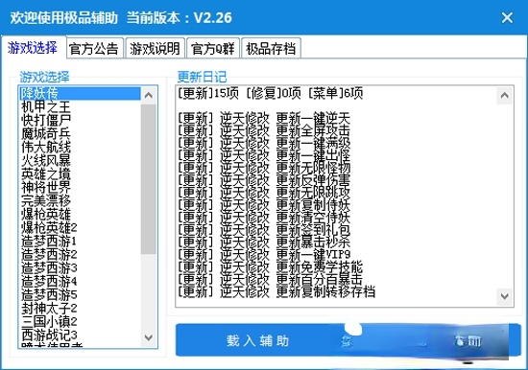Choose 造梦西游3 in game list
Image resolution: width=528 pixels, height=370 pixels.
[80, 268]
